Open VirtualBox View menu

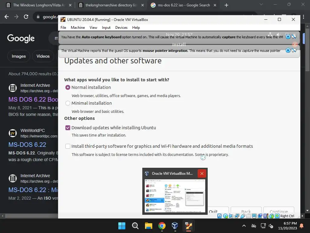tap(93, 28)
